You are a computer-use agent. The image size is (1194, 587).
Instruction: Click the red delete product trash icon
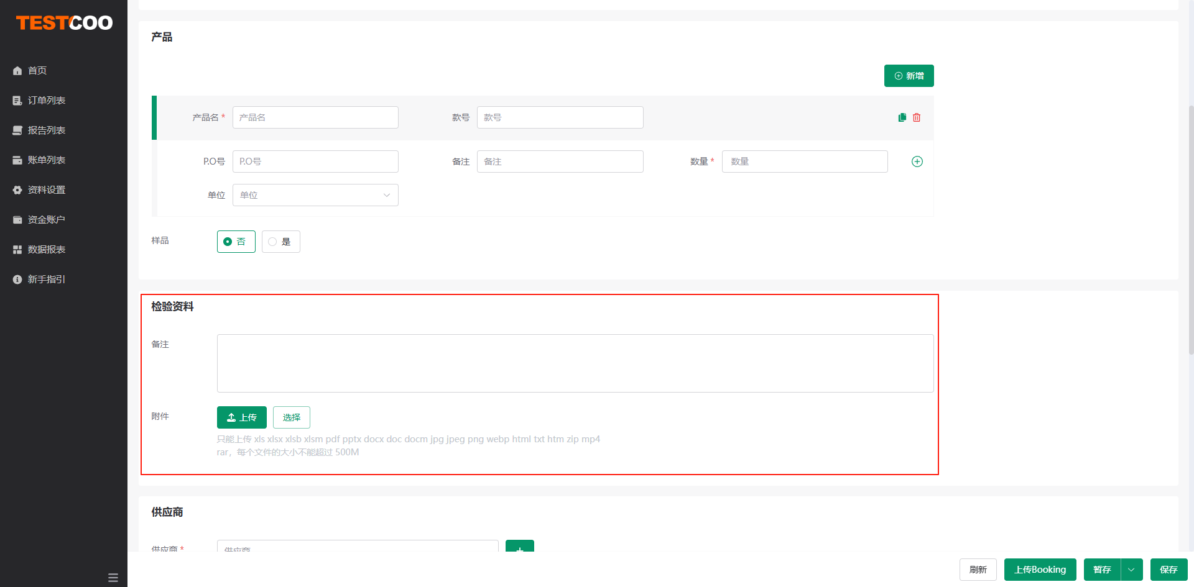click(917, 117)
